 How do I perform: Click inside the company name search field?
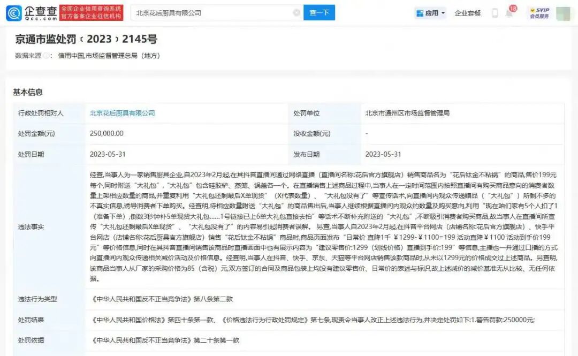(x=214, y=12)
